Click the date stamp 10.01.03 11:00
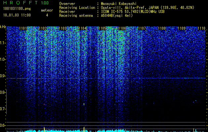The height and width of the screenshot is (132, 208). coord(17,15)
